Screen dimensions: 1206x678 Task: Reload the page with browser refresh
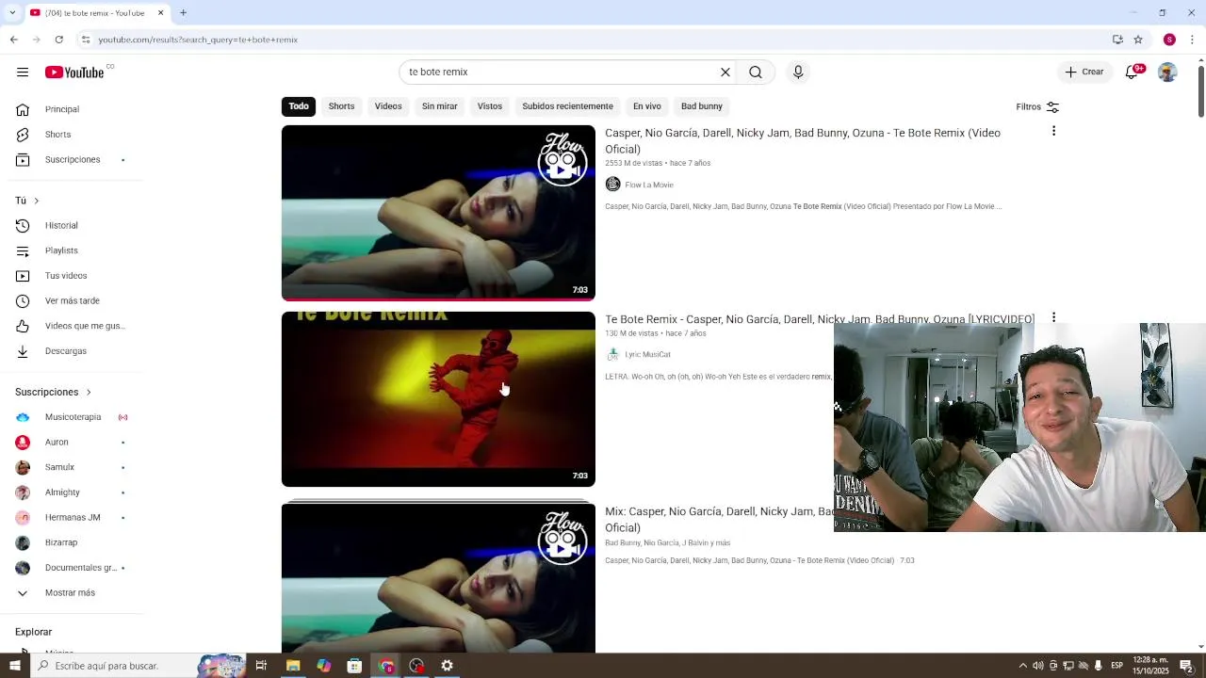(58, 40)
